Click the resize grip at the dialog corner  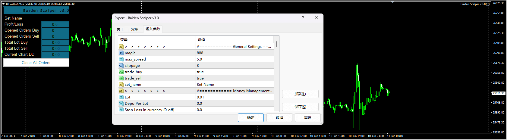[x=322, y=123]
